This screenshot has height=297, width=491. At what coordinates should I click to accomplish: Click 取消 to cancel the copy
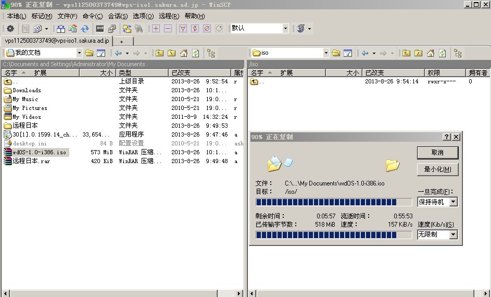[437, 153]
